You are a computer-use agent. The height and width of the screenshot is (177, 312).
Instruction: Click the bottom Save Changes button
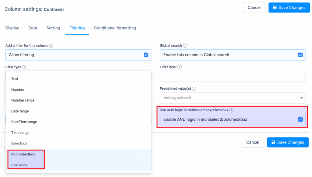pos(288,142)
